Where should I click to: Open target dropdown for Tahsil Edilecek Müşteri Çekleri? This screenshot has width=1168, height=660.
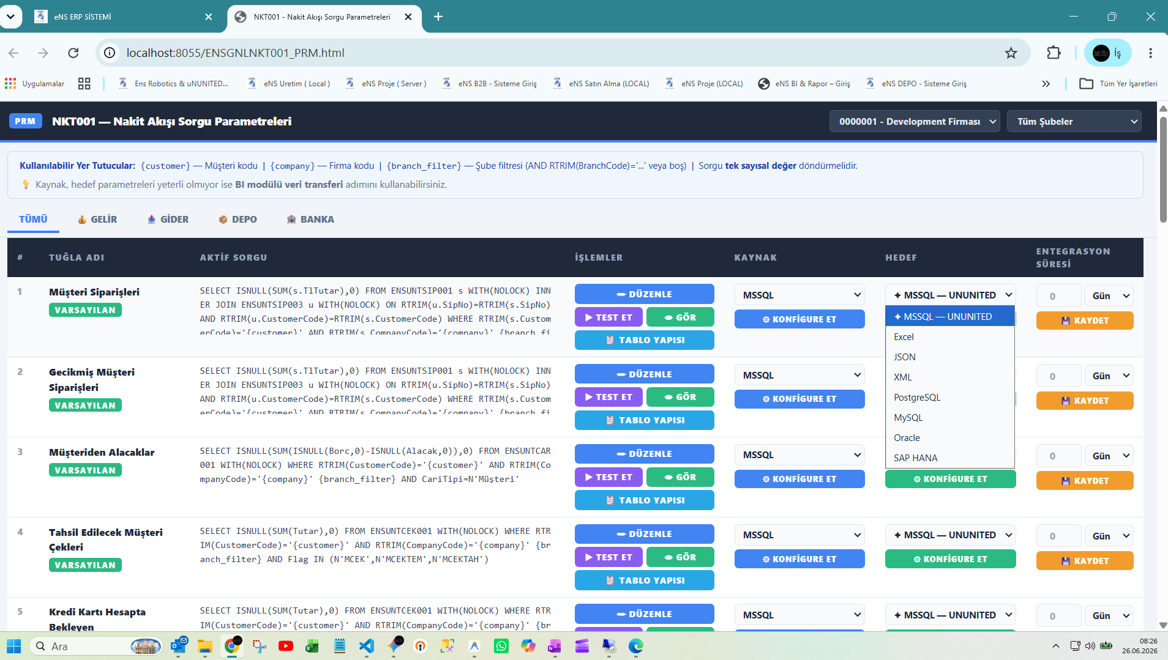click(950, 535)
